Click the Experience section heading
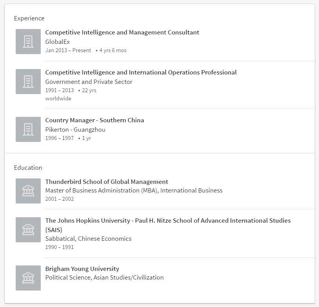This screenshot has width=319, height=307. click(29, 18)
